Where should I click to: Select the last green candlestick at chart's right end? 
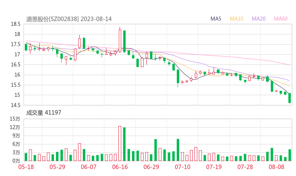coord(290,98)
